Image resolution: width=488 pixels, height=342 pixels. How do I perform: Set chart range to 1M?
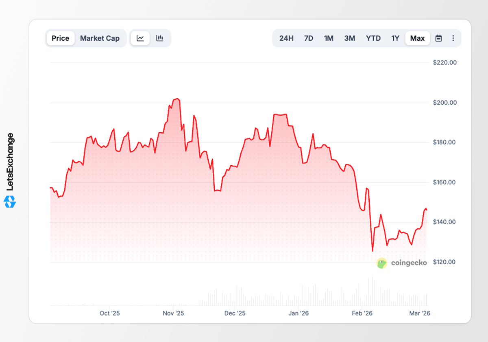pyautogui.click(x=329, y=38)
